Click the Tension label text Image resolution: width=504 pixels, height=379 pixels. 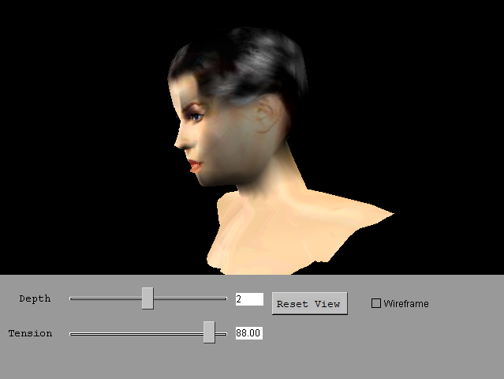(x=30, y=333)
